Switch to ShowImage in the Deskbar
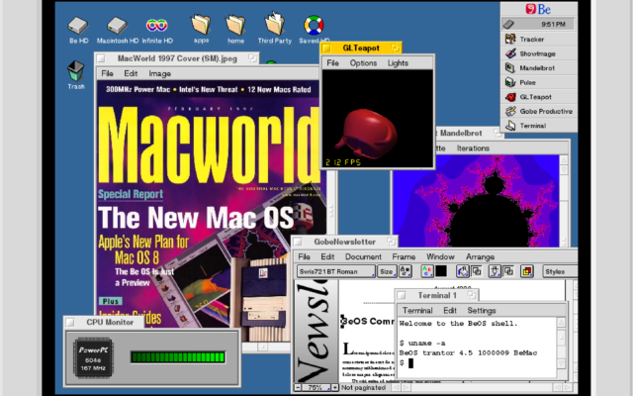The height and width of the screenshot is (396, 633). tap(539, 53)
